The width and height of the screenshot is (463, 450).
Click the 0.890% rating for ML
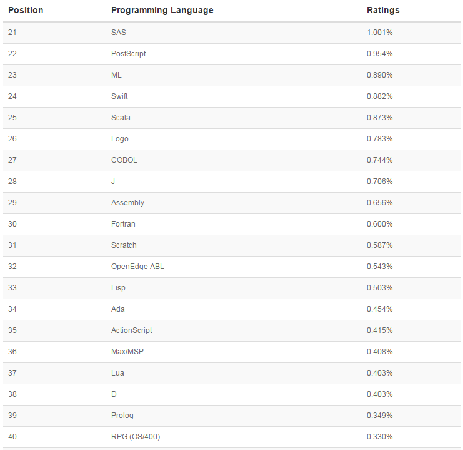click(x=379, y=75)
